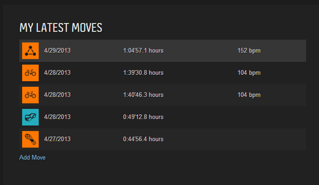This screenshot has height=185, width=319.
Task: Open the 4/27/2013 move date
Action: point(57,139)
